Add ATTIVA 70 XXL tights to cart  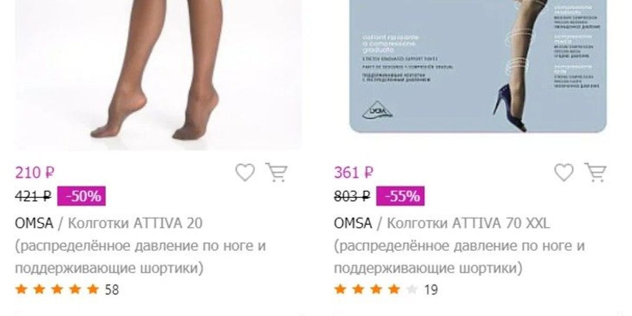[x=596, y=172]
